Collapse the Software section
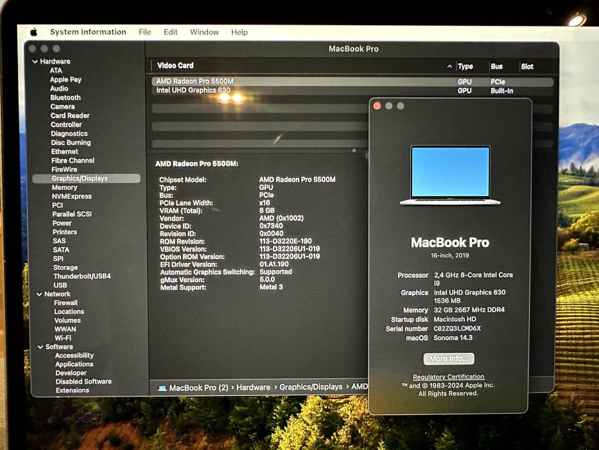 [40, 347]
